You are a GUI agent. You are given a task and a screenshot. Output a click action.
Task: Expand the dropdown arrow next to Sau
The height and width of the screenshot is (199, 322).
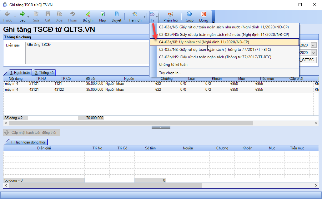point(28,17)
